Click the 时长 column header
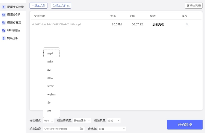 click(x=133, y=16)
